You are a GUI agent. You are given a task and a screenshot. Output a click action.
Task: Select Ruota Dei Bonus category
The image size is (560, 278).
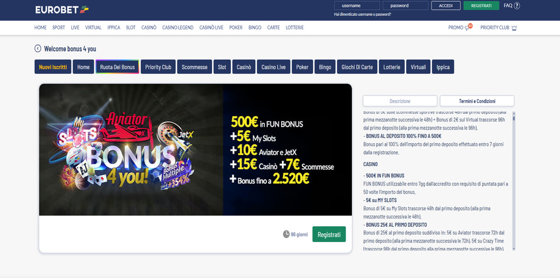point(117,67)
